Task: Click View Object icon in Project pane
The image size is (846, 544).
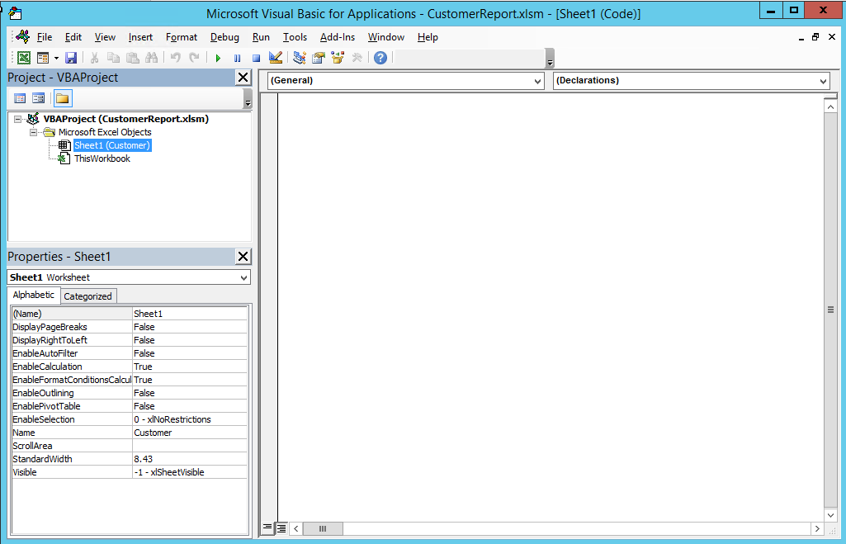Action: pos(38,98)
